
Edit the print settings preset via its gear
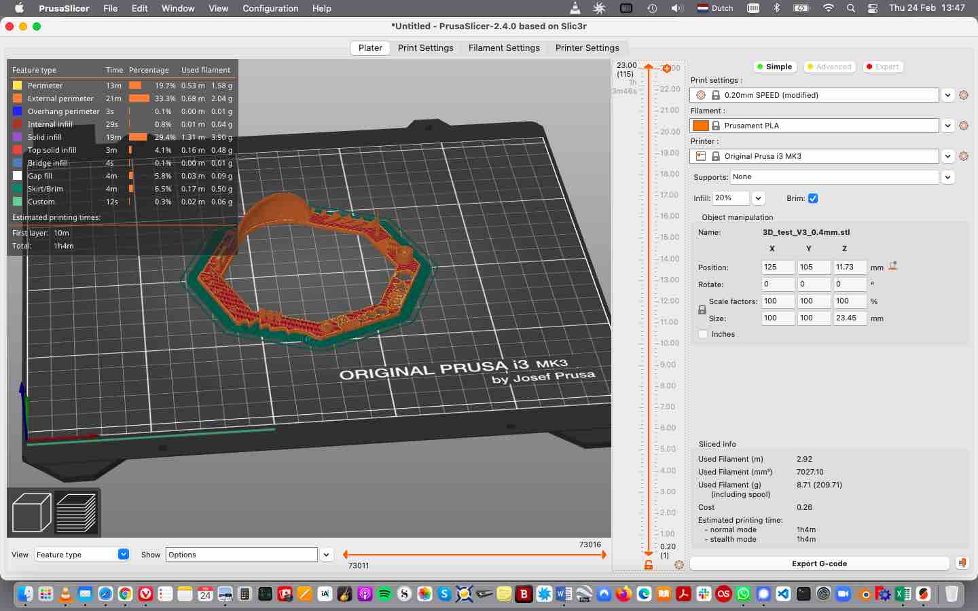click(x=964, y=95)
